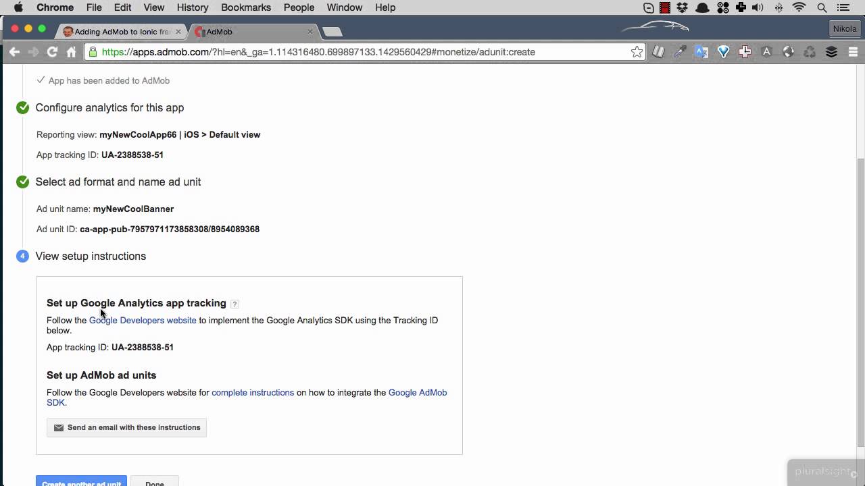This screenshot has height=486, width=865.
Task: Open the Help menu
Action: (x=385, y=7)
